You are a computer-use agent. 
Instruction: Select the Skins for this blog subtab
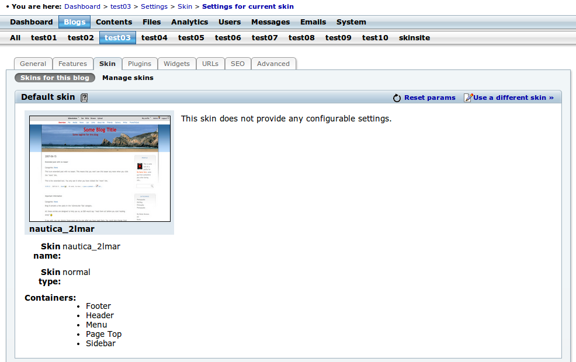(x=55, y=78)
